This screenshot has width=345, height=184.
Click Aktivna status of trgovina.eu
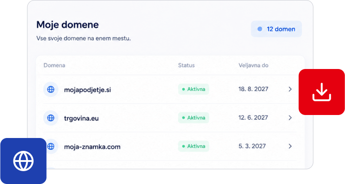tap(194, 118)
